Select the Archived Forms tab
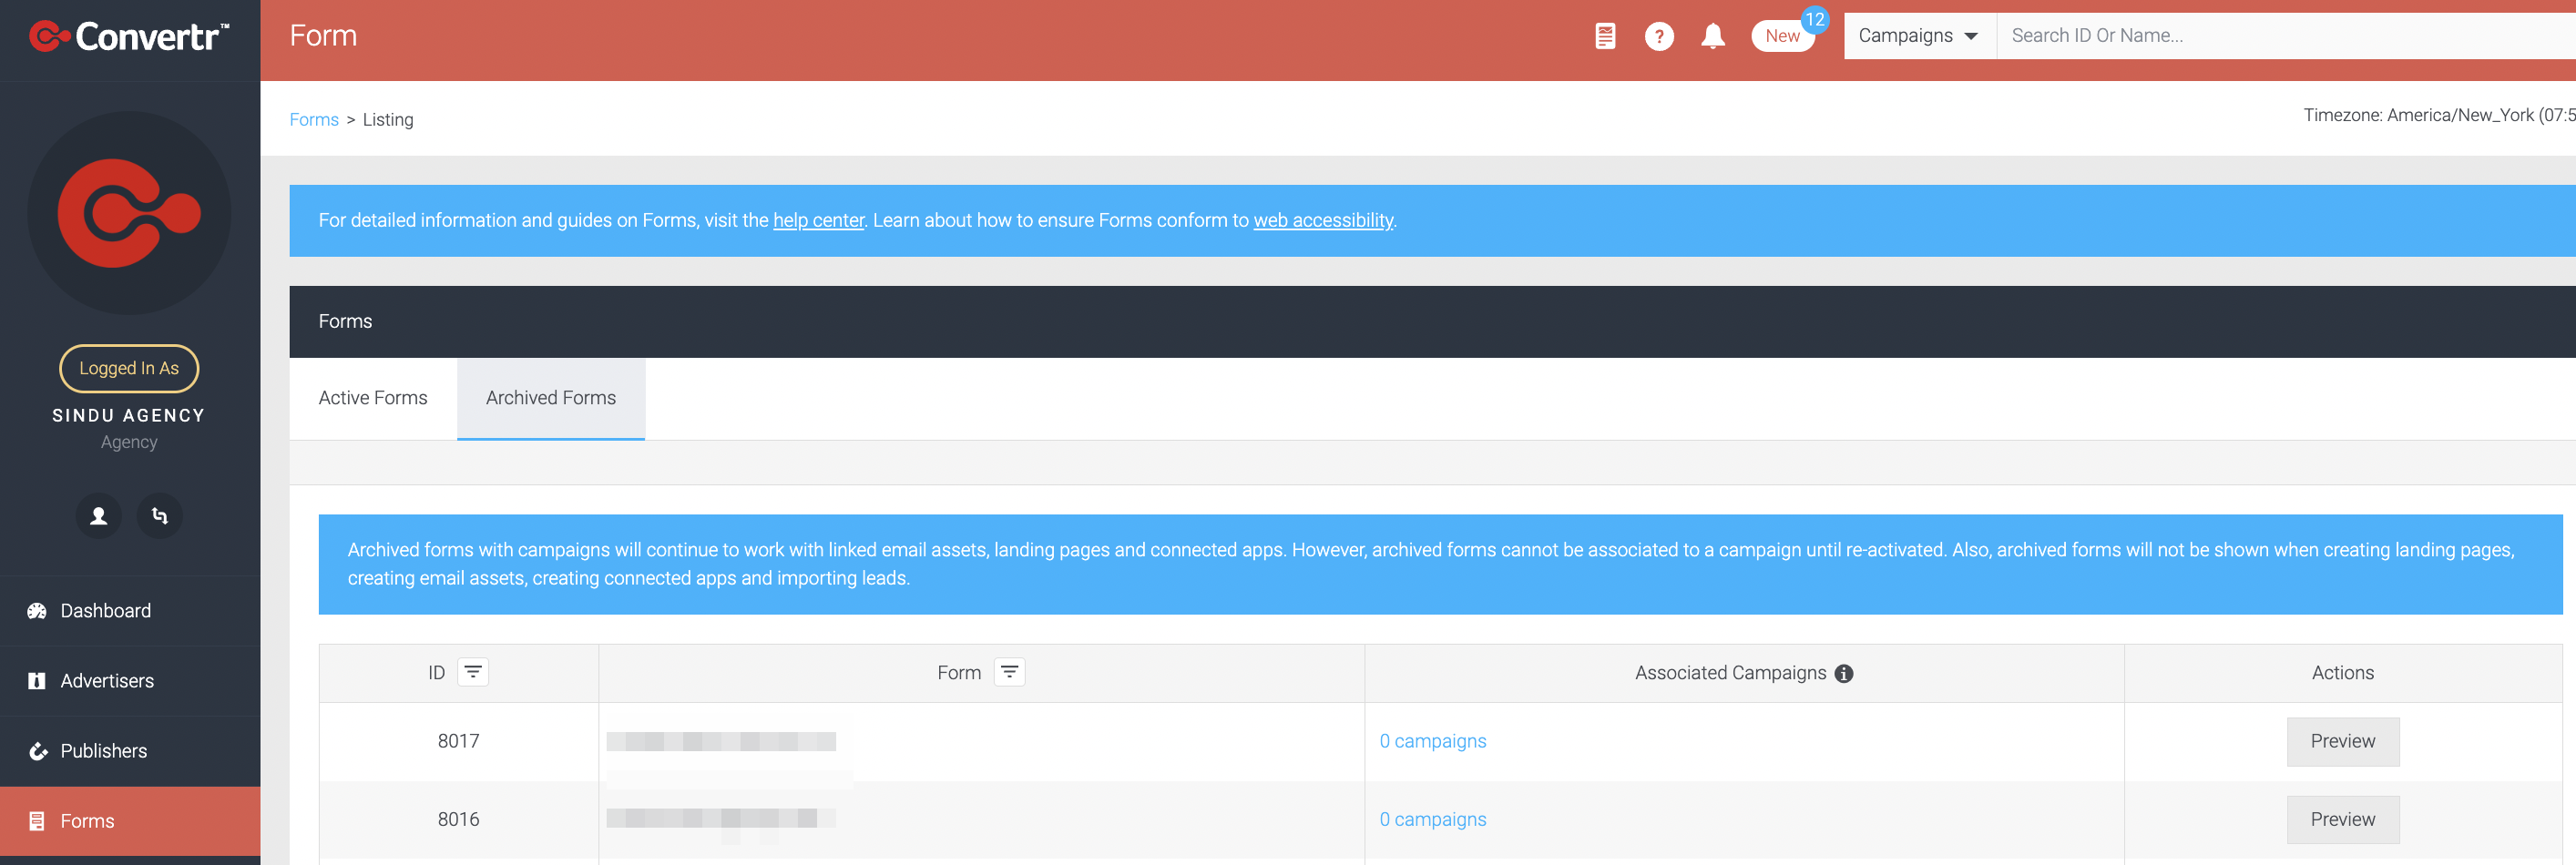The width and height of the screenshot is (2576, 865). tap(551, 398)
